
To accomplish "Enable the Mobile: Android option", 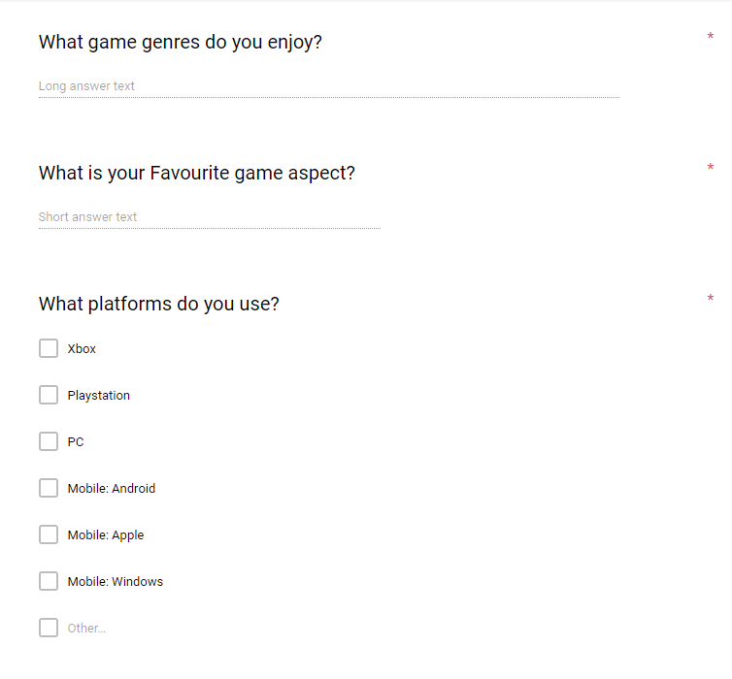I will [49, 488].
